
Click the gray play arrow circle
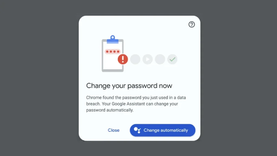pos(147,59)
